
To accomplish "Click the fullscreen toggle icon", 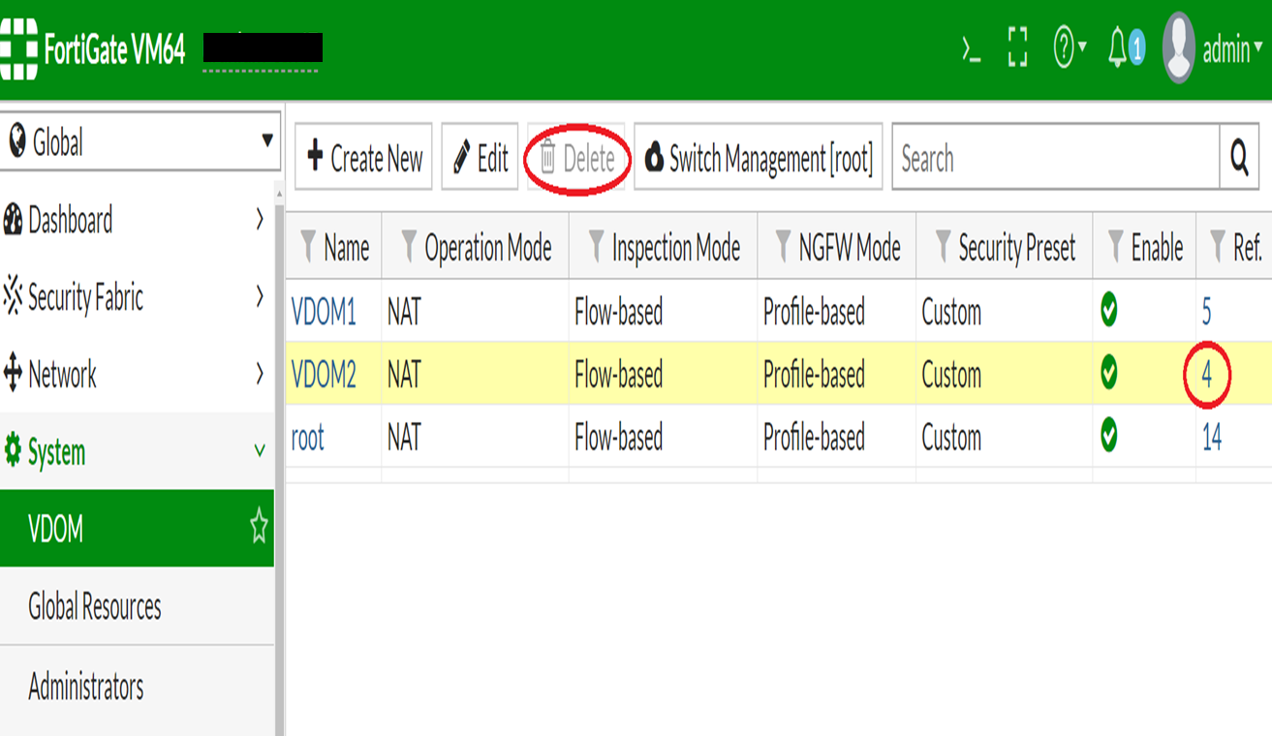I will pyautogui.click(x=1017, y=47).
